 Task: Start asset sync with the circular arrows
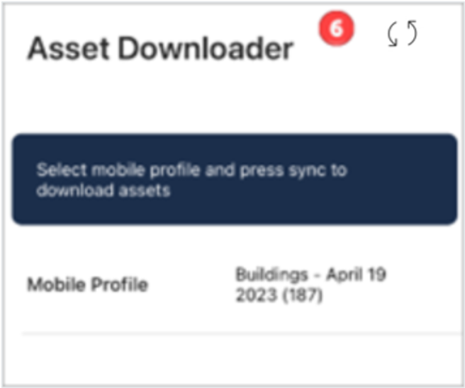402,33
